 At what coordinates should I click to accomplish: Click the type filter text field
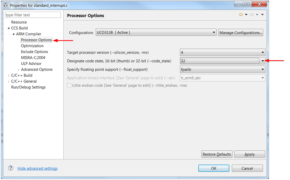point(33,15)
